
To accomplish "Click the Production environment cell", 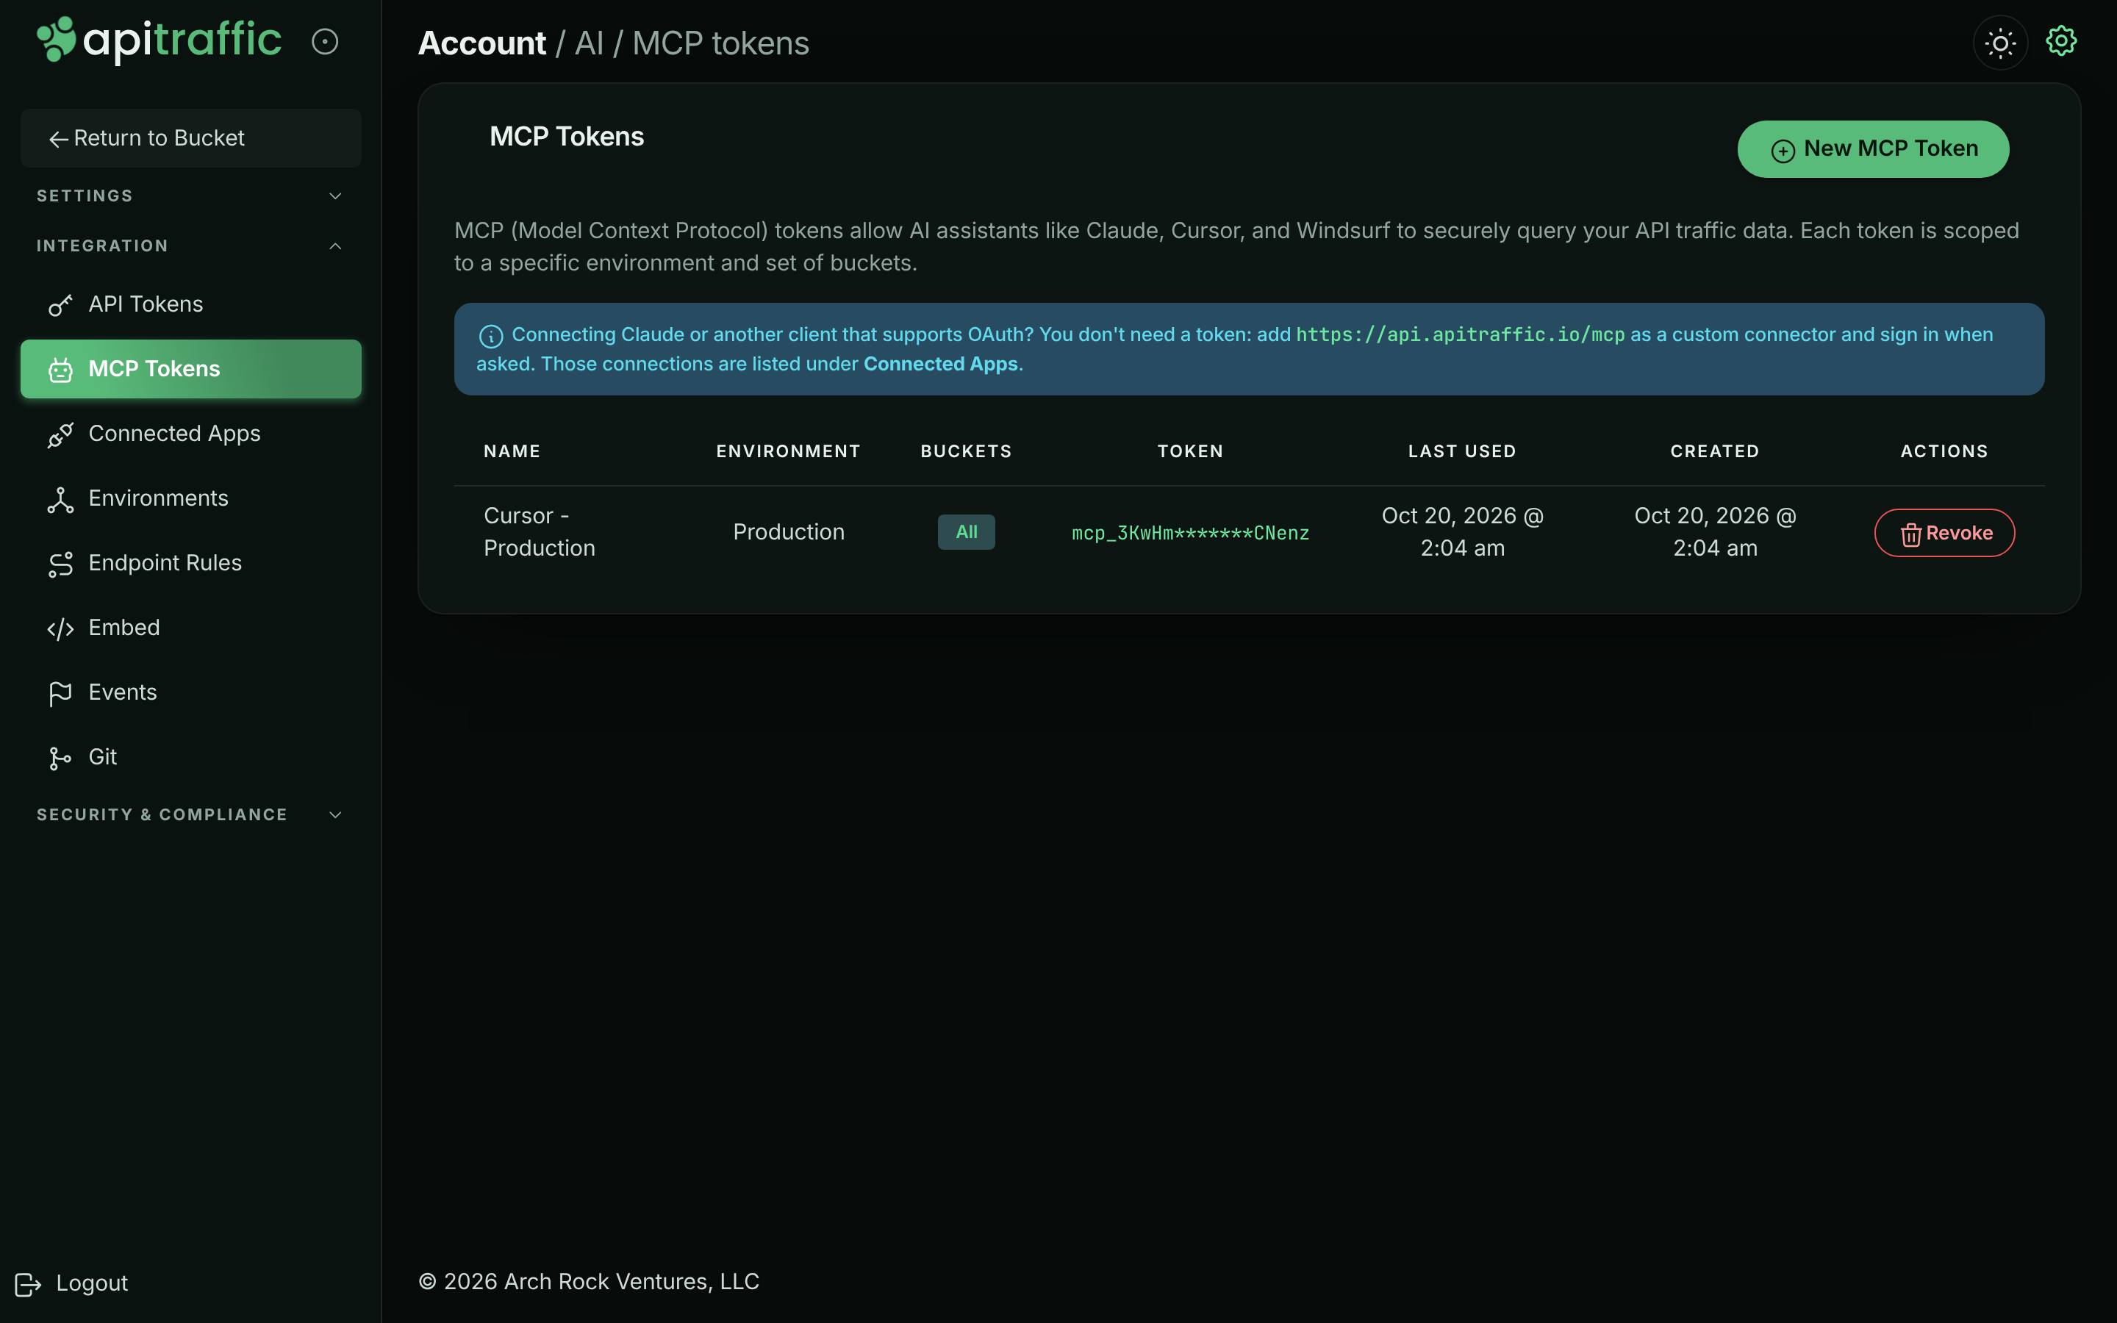I will click(788, 532).
